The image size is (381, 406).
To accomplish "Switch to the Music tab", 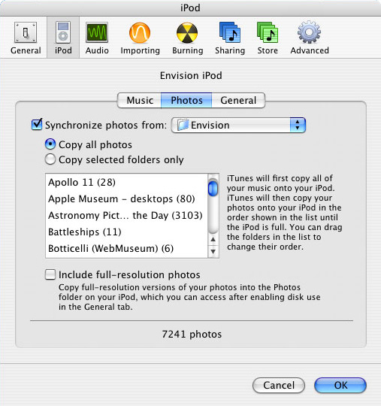I will click(140, 100).
